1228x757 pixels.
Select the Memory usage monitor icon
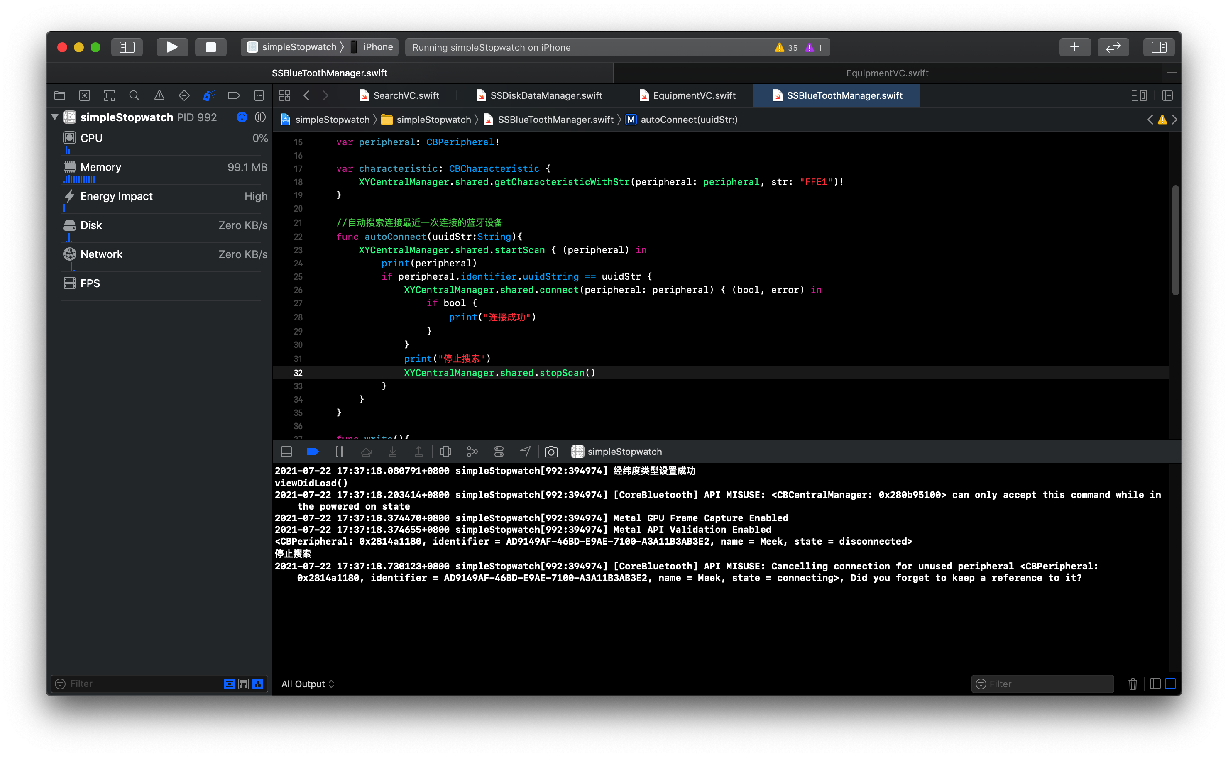[69, 167]
